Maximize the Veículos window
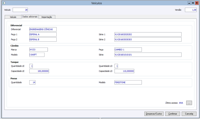200x119 pixels. [x=193, y=3]
